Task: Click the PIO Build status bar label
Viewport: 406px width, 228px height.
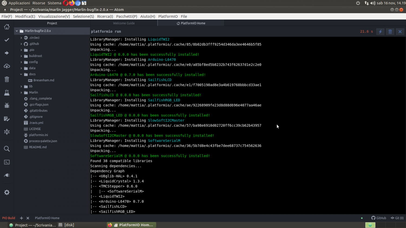Action: [9, 218]
